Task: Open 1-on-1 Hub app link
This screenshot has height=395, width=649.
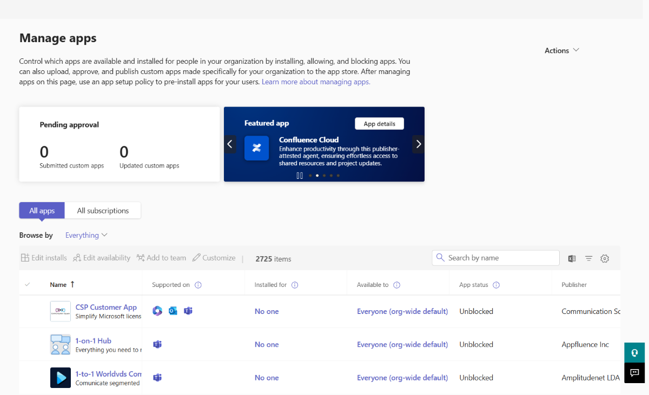Action: click(93, 340)
